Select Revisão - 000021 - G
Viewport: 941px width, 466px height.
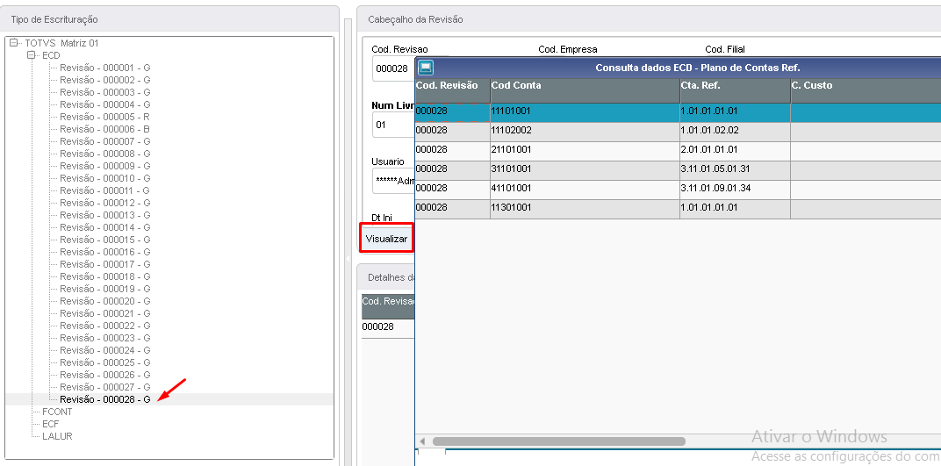point(105,313)
